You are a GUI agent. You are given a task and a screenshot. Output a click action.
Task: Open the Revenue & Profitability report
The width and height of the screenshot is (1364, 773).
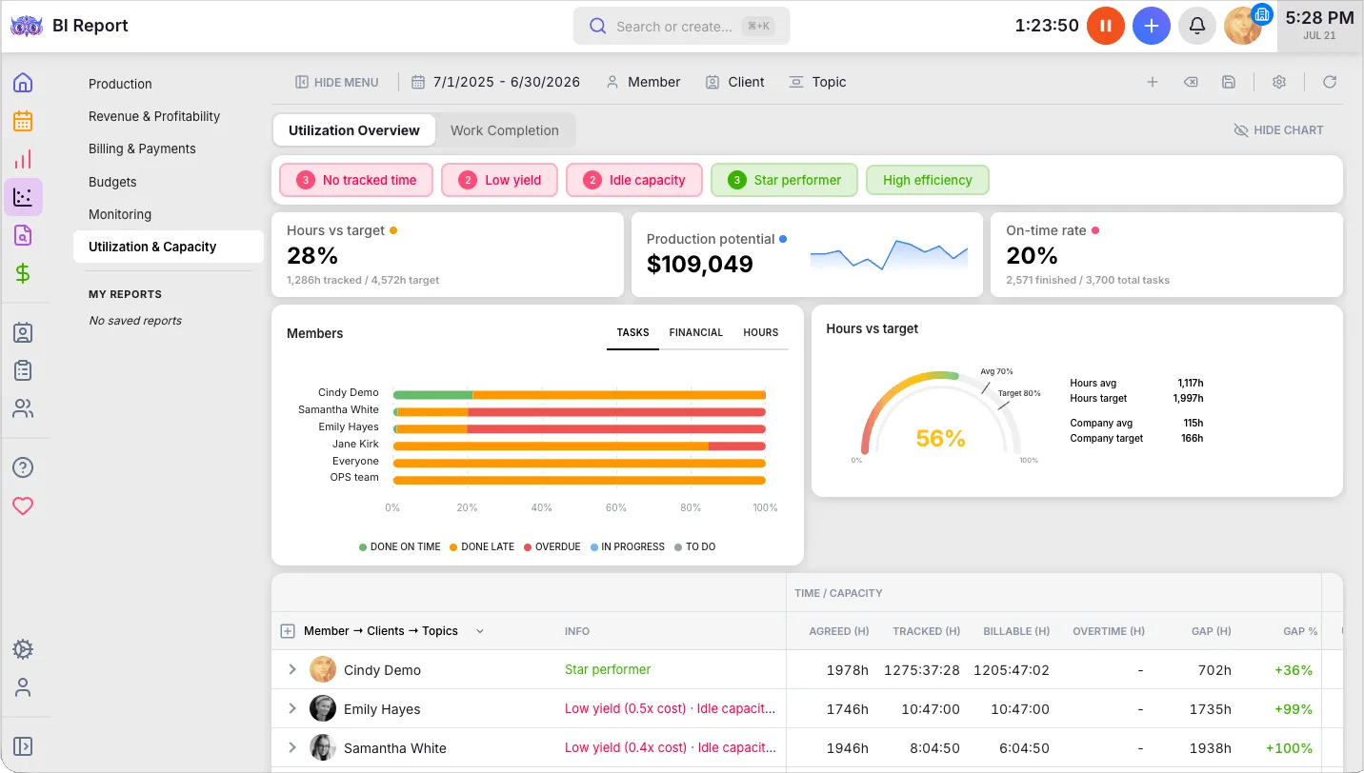point(154,116)
